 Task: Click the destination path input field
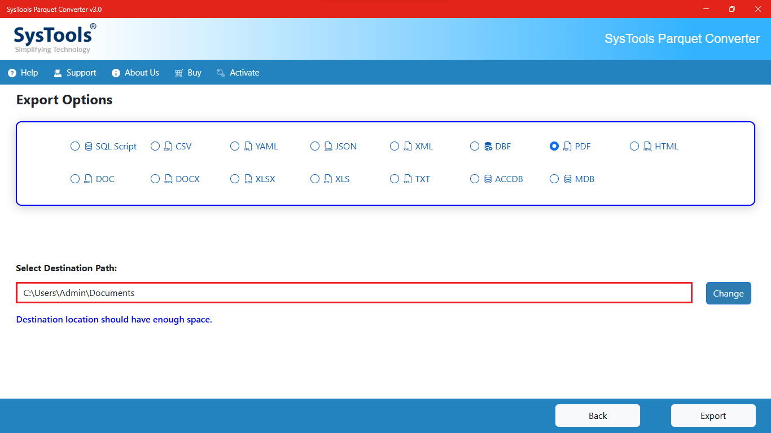click(x=354, y=293)
